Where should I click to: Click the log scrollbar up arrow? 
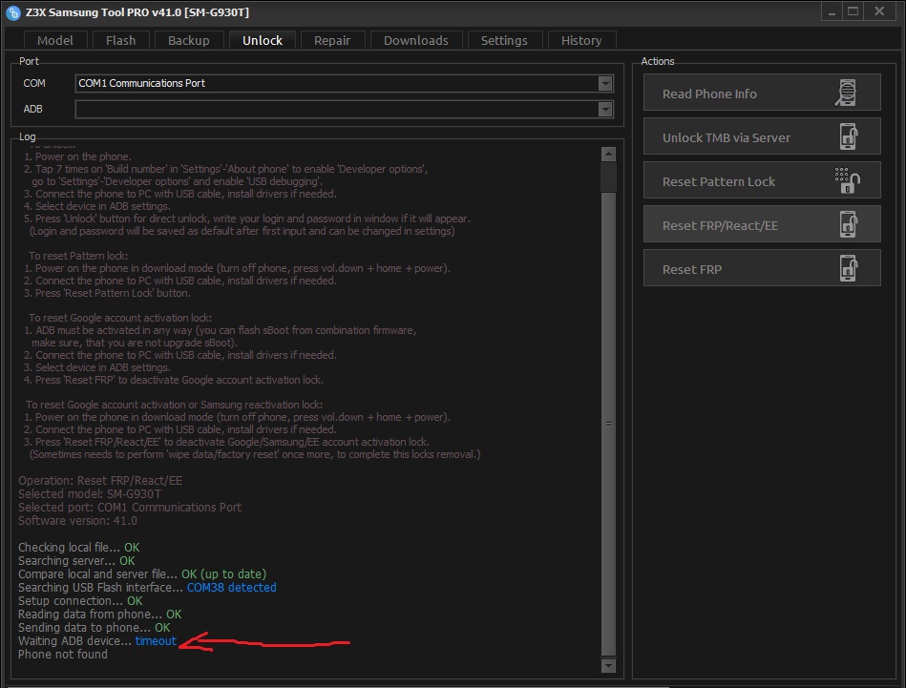(608, 155)
